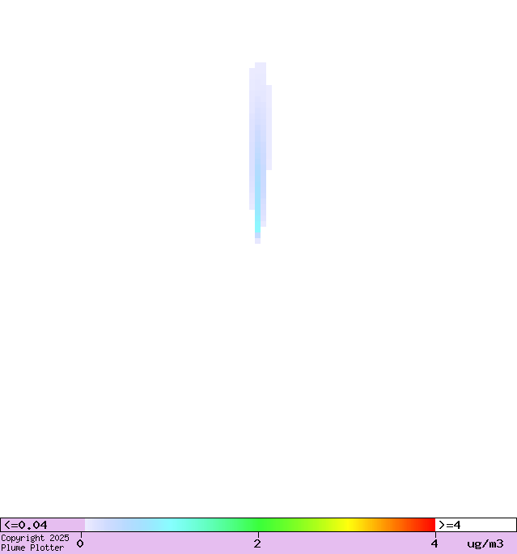
Task: Click the 'Copyright 2025' text
Action: click(x=35, y=538)
